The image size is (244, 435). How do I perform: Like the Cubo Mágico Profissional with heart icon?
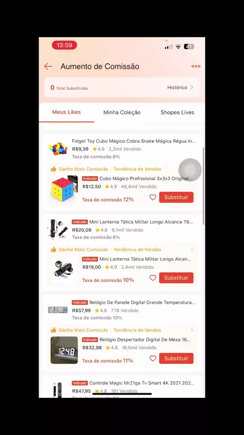pyautogui.click(x=153, y=197)
